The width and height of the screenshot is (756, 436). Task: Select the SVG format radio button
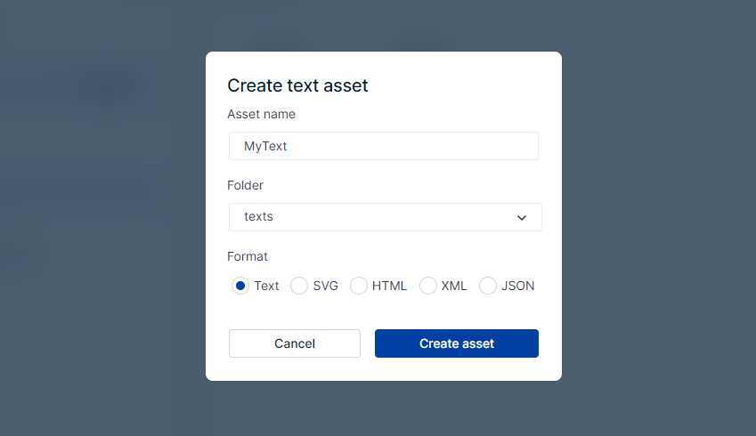pyautogui.click(x=299, y=286)
